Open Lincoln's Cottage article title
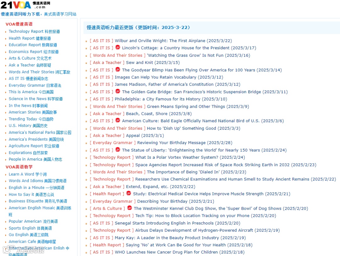Viewport: 340px width, 256px height. tap(189, 48)
